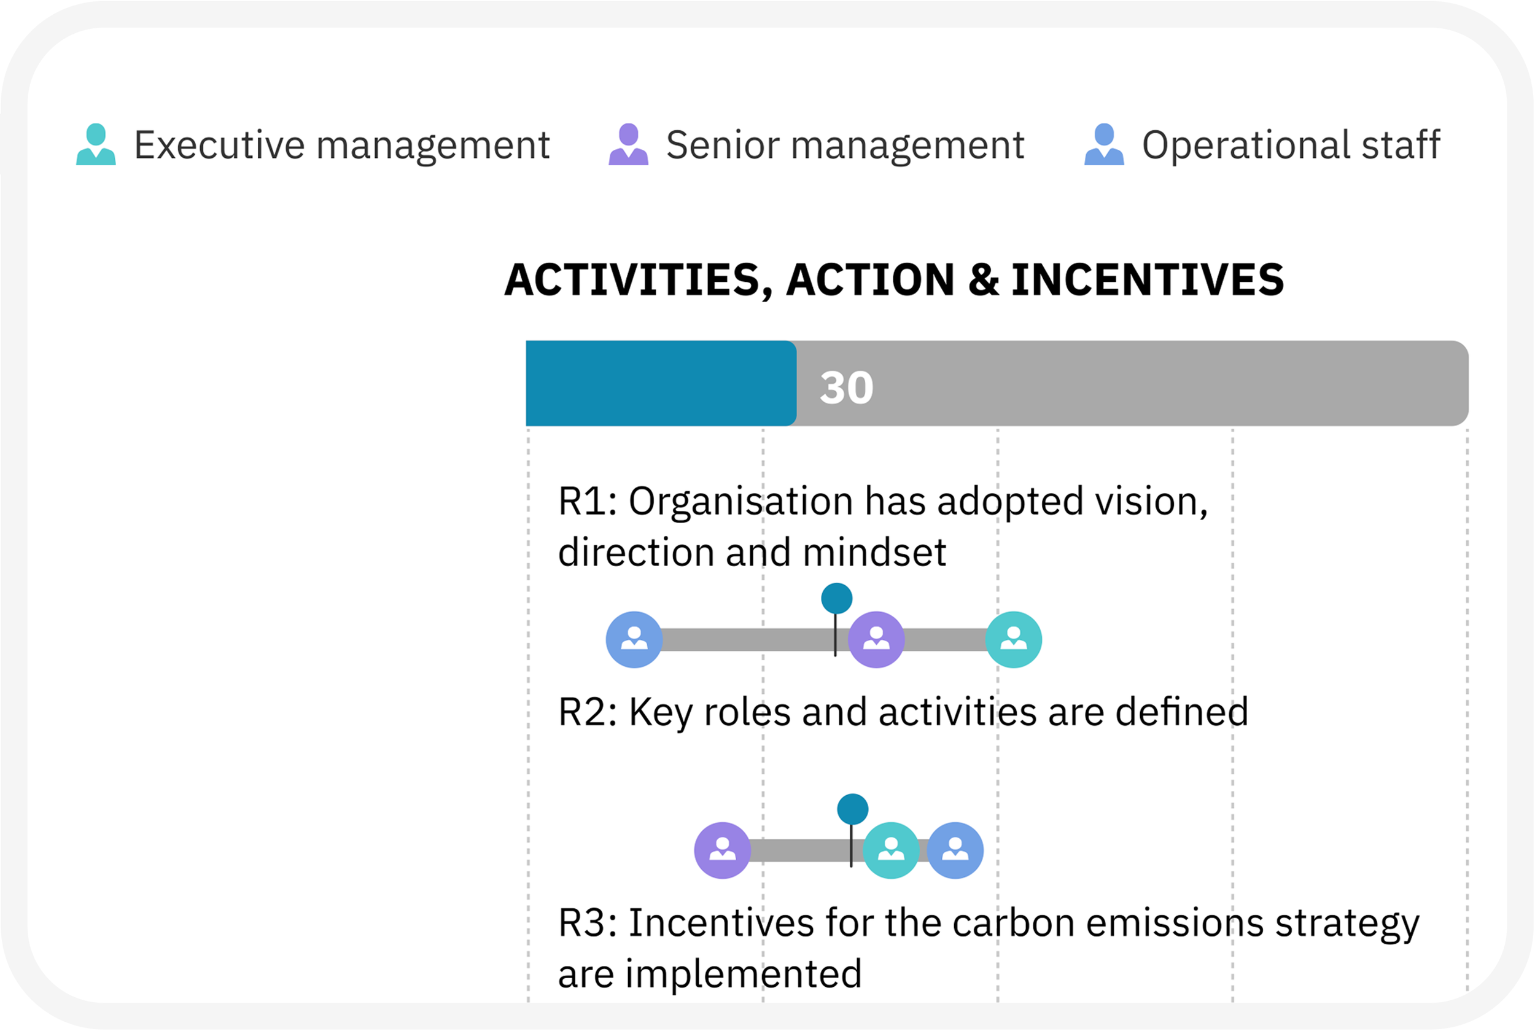Open the Operational staff legend label
The width and height of the screenshot is (1535, 1031).
1291,146
